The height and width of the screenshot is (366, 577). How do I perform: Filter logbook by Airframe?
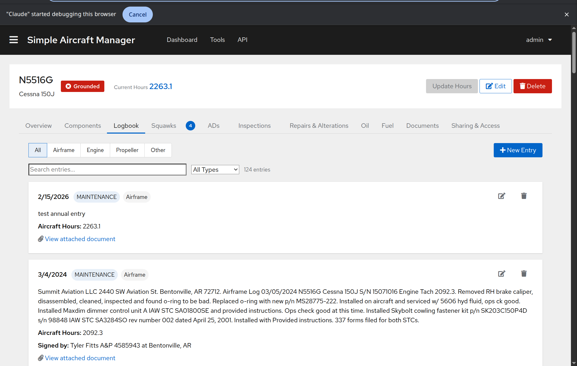[64, 150]
